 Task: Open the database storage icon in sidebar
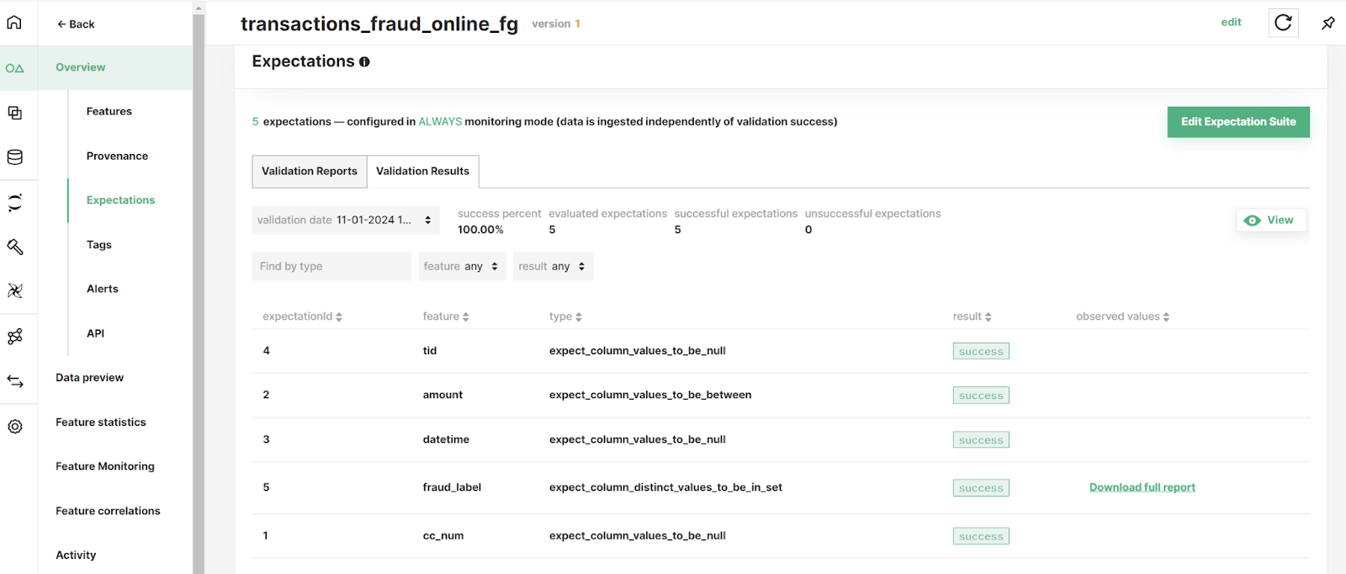click(15, 157)
